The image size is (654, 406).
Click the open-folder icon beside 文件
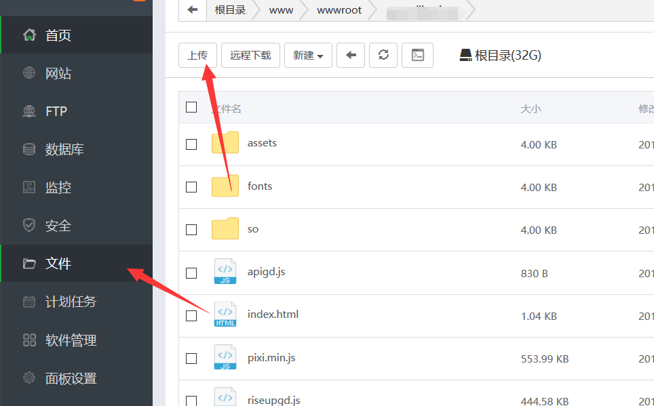pyautogui.click(x=29, y=264)
